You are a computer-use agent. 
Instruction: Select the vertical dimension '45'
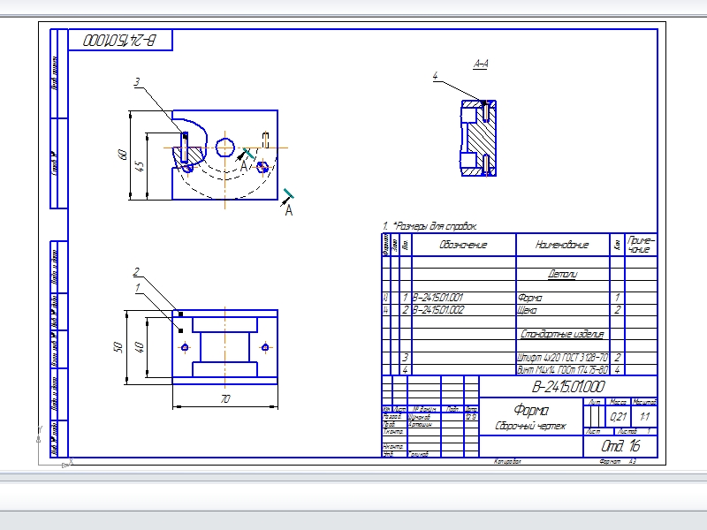click(x=140, y=166)
